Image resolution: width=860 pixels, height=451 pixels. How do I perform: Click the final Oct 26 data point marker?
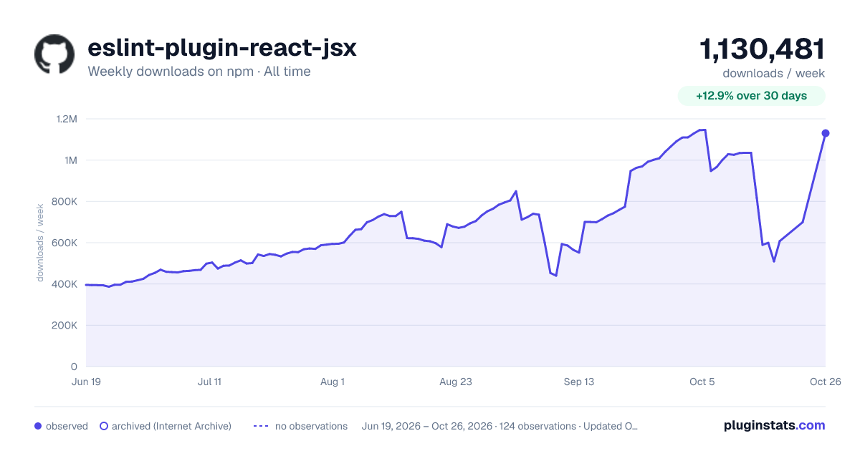pos(826,133)
